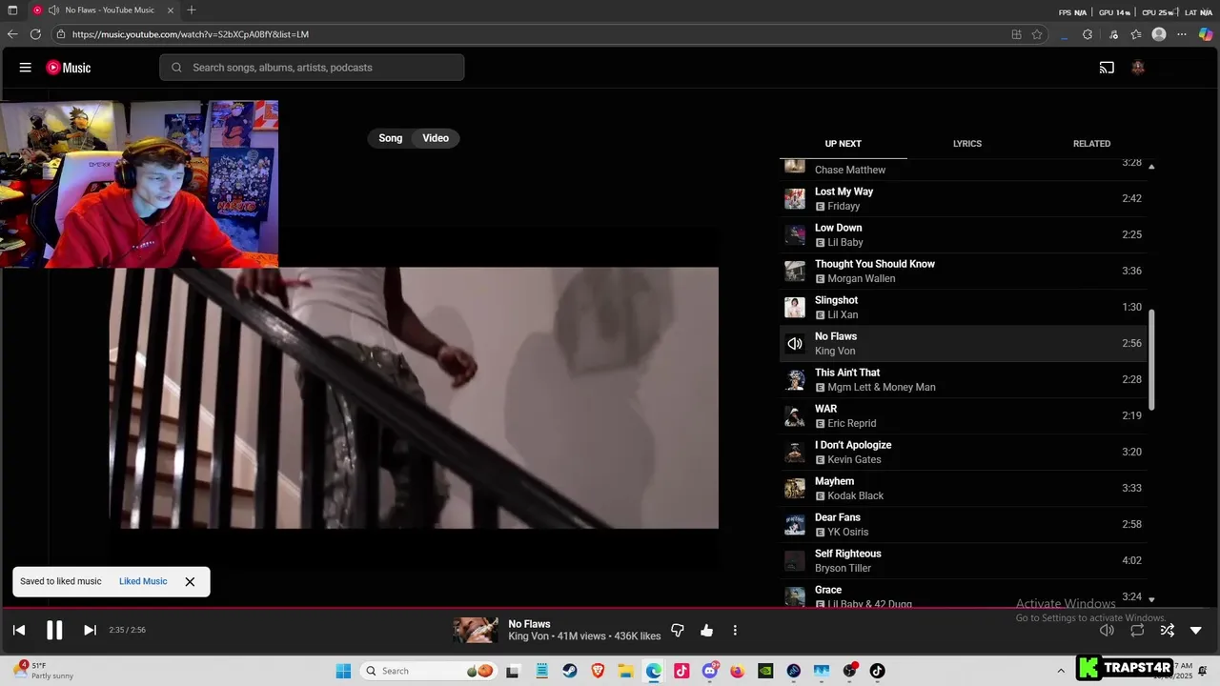1220x686 pixels.
Task: Open TikTok from the taskbar
Action: click(877, 671)
